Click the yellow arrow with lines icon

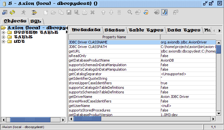point(34,12)
